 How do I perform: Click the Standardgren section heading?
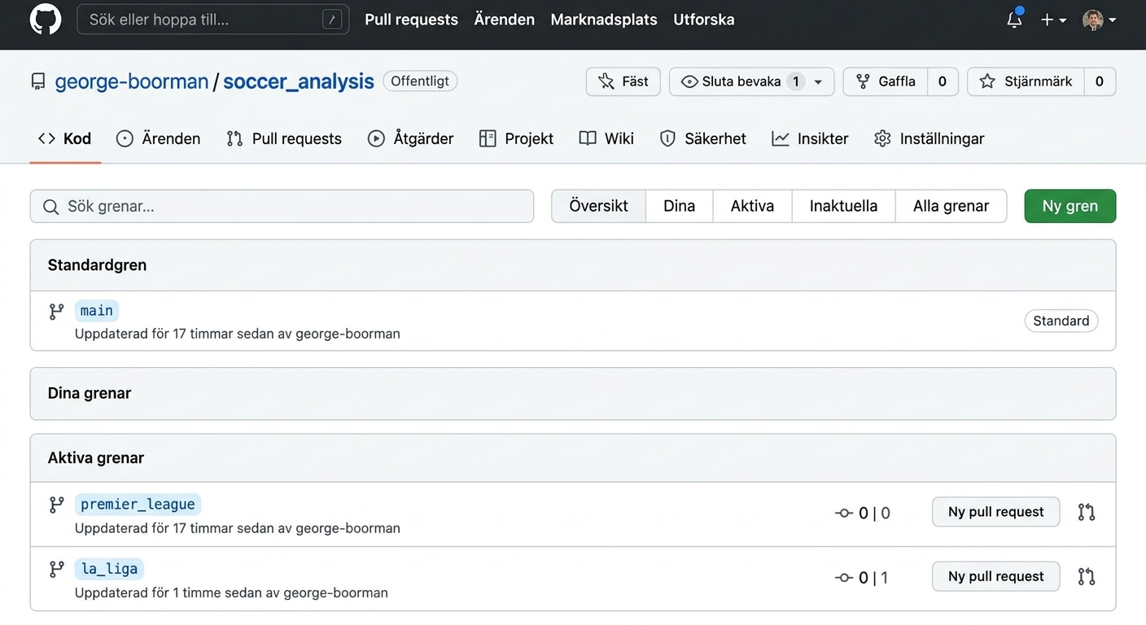click(x=97, y=264)
